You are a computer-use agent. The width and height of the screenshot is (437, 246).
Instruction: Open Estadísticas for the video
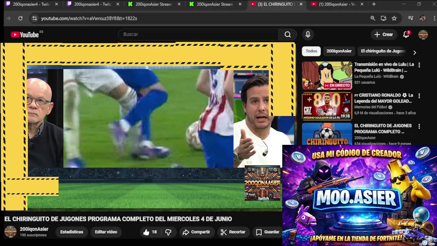pyautogui.click(x=72, y=232)
